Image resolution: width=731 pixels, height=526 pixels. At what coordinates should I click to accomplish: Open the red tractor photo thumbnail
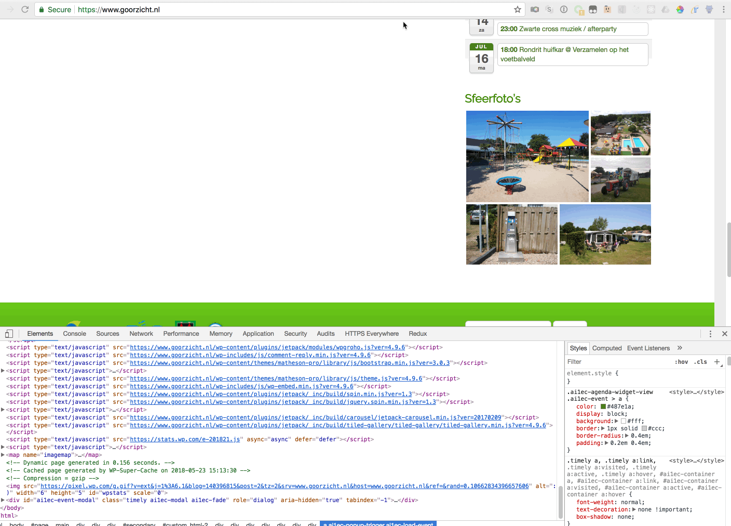point(620,180)
